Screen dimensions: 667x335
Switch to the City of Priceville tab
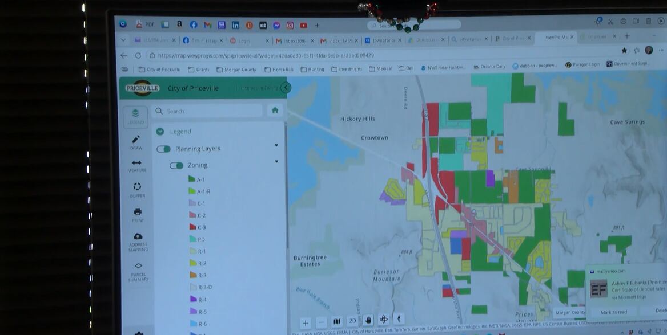[x=512, y=38]
